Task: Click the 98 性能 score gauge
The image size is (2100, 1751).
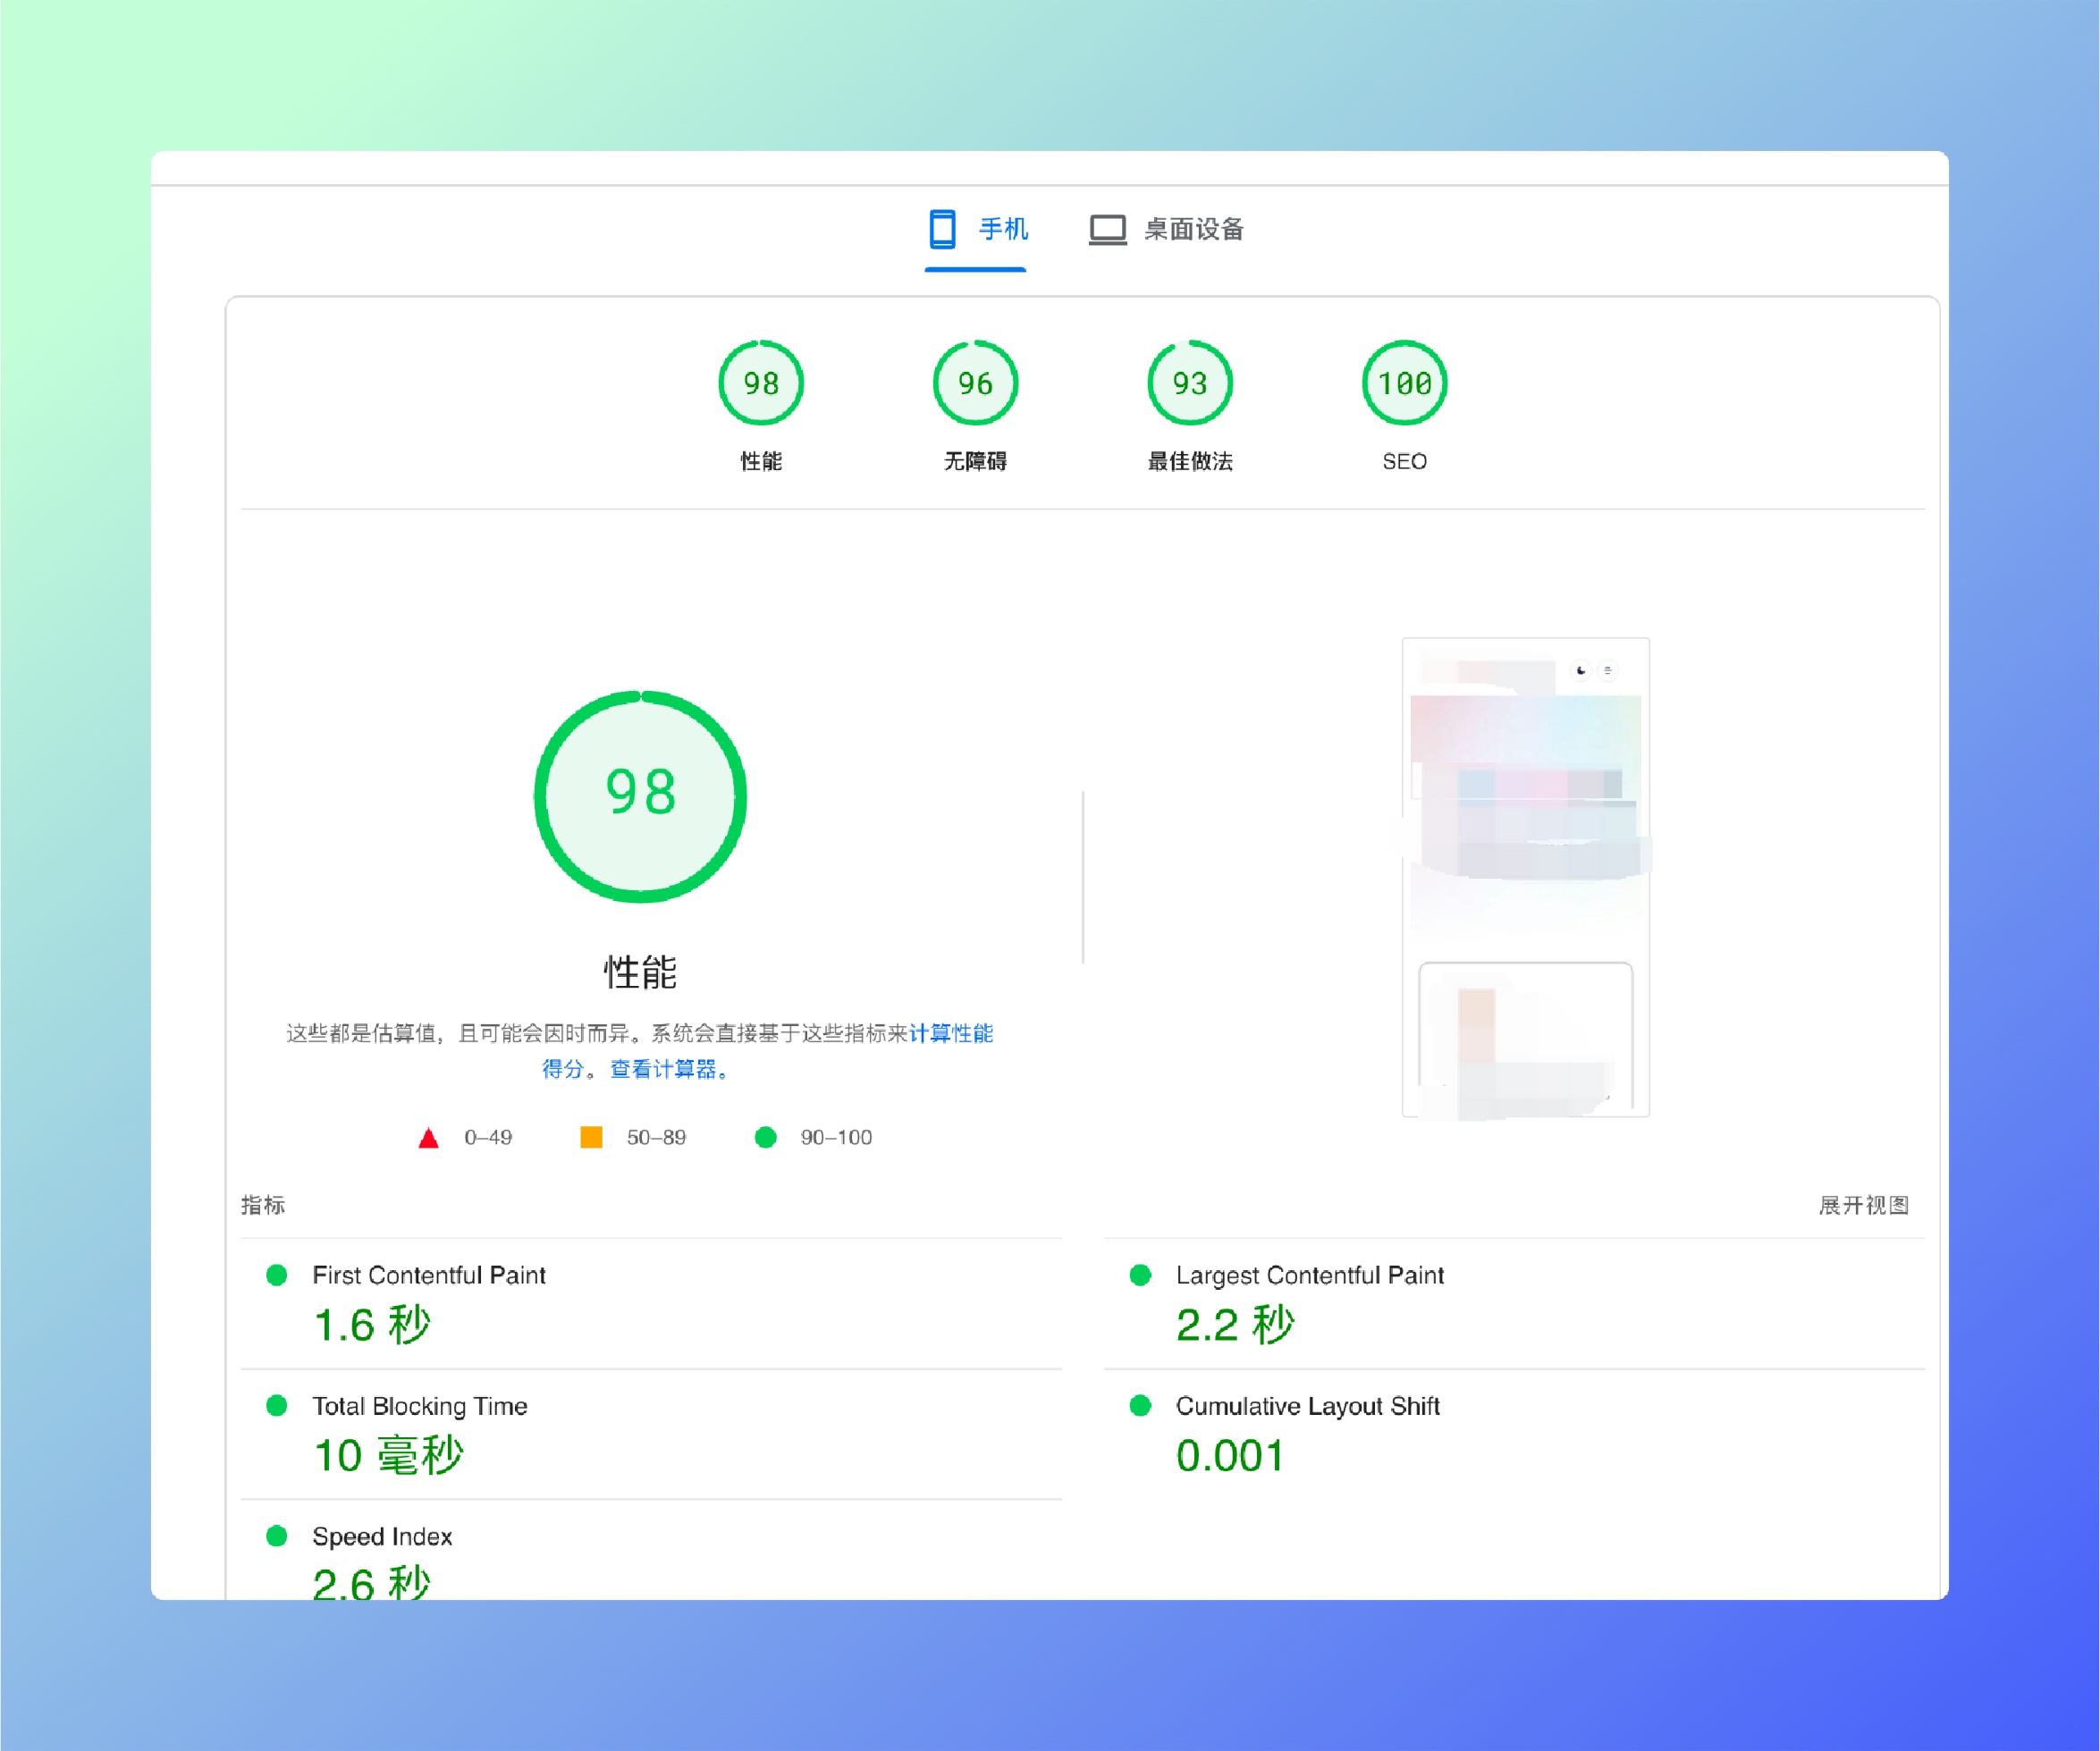Action: 761,383
